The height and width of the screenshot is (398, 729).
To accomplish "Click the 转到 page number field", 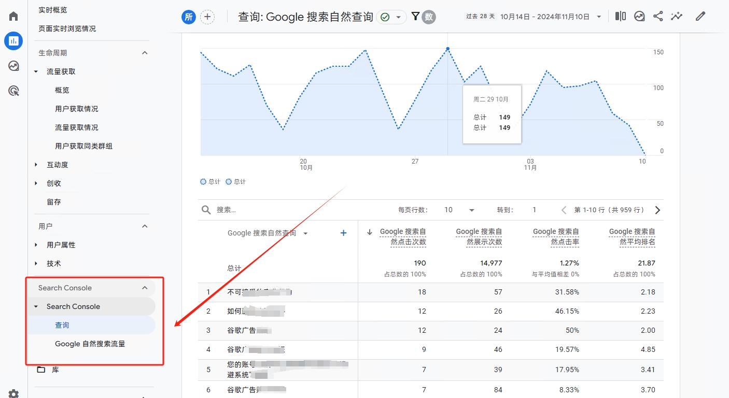I will (x=535, y=210).
